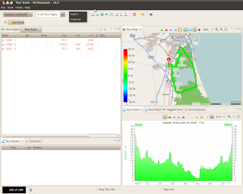
Task: Switch to the Tour Import tab
Action: (x=10, y=29)
